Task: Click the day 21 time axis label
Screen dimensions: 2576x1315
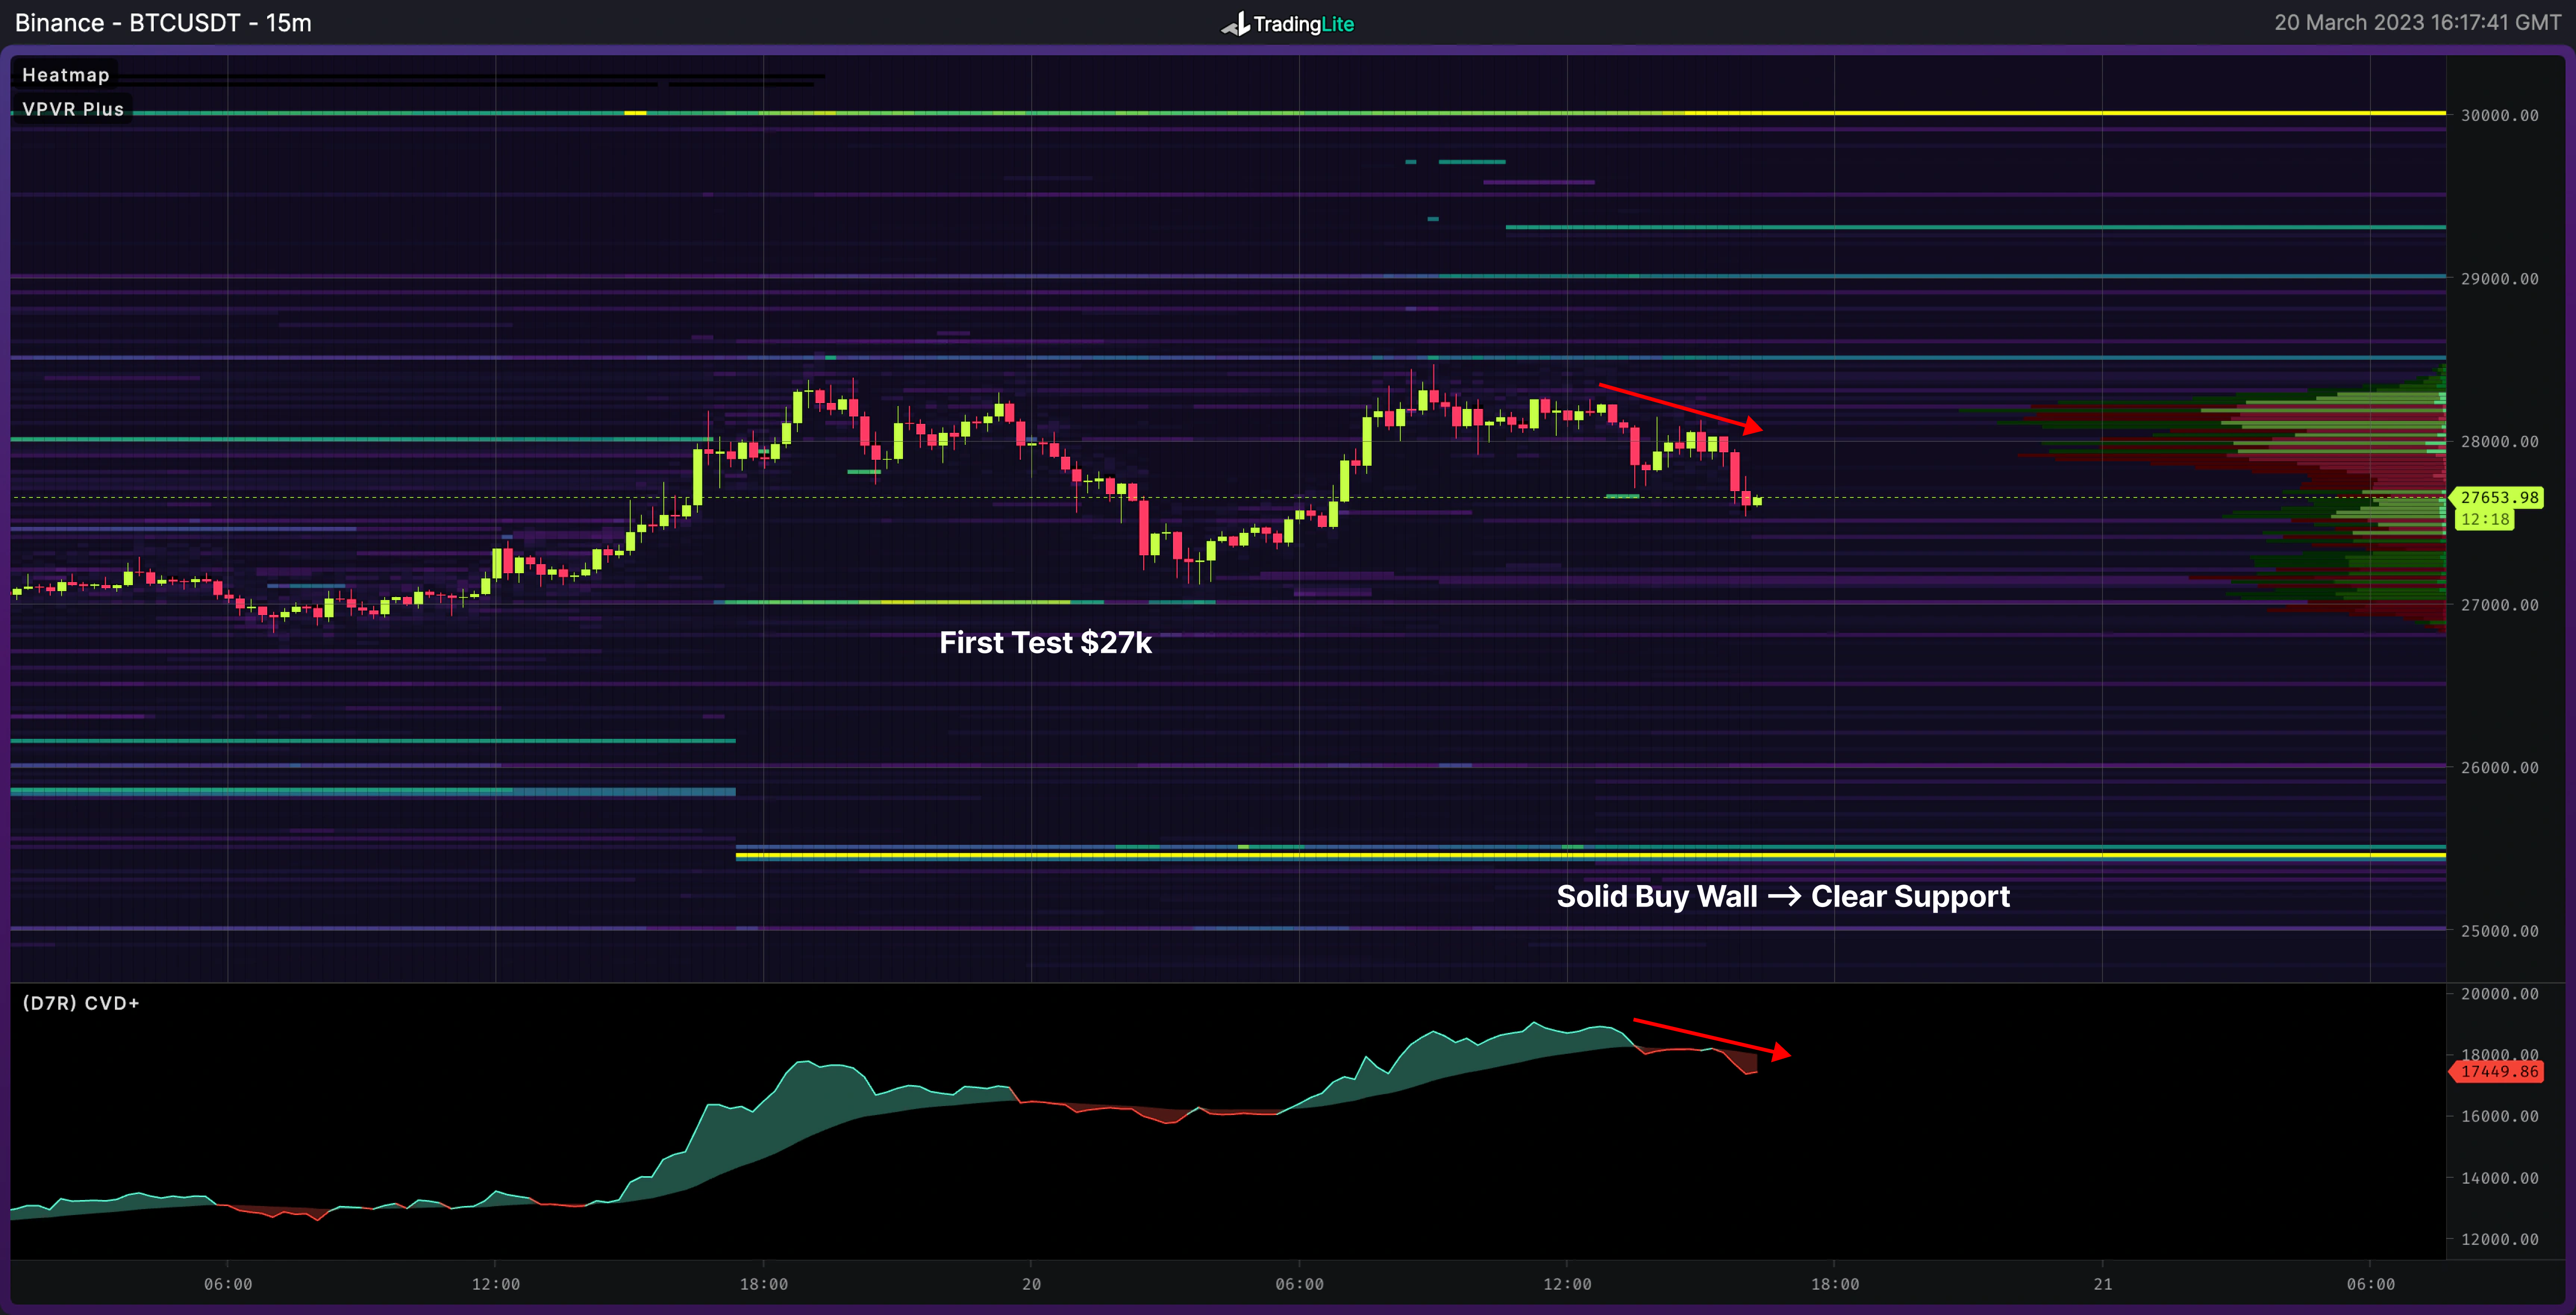Action: click(2103, 1284)
